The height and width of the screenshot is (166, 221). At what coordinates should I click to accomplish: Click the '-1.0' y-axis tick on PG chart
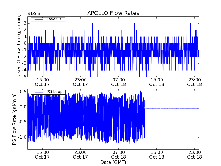(22, 137)
